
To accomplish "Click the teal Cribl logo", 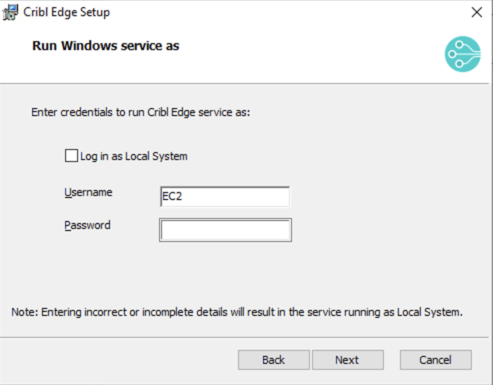I will 462,54.
